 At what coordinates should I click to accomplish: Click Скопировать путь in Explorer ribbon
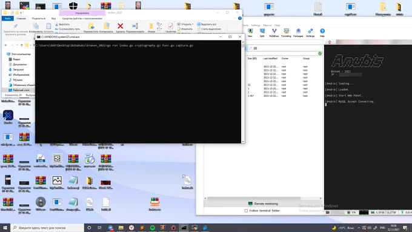pyautogui.click(x=67, y=29)
